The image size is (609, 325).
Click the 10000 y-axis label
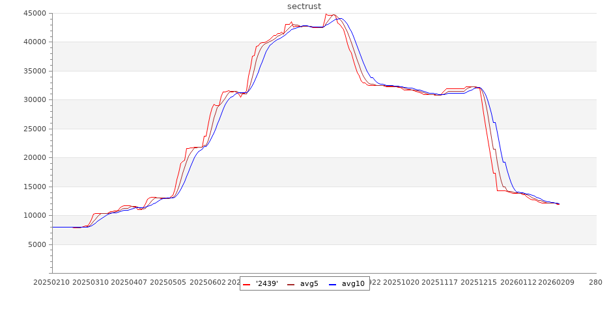pos(34,216)
